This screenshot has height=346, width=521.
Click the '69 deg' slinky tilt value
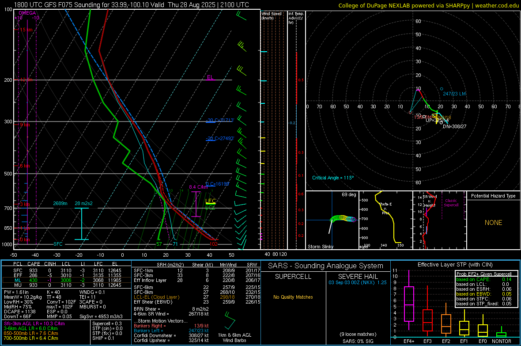tap(349, 194)
